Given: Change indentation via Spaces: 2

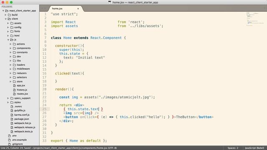Looking at the screenshot, I should coord(233,148).
